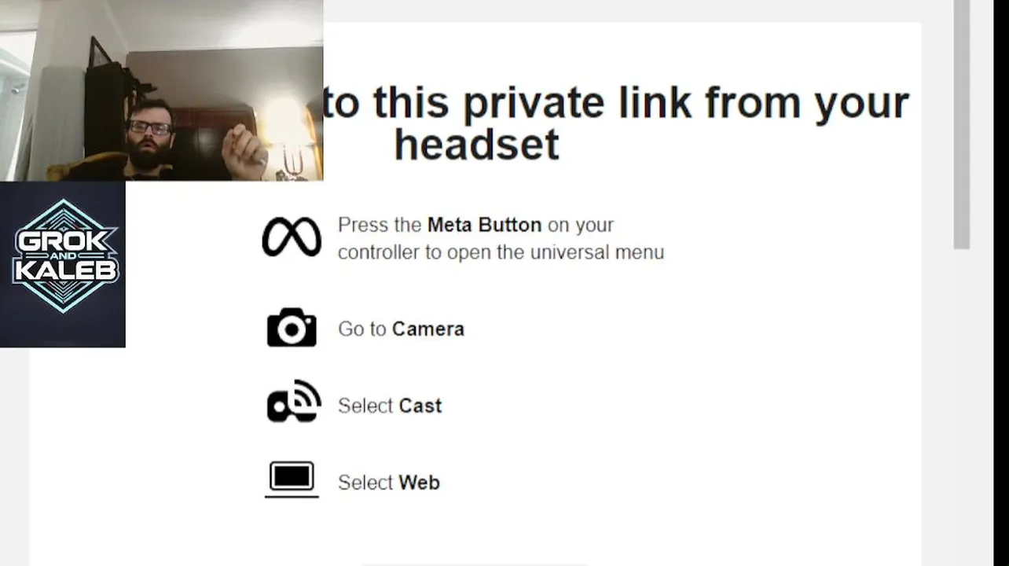Click the Meta infinity logo icon
1009x566 pixels.
click(x=292, y=237)
